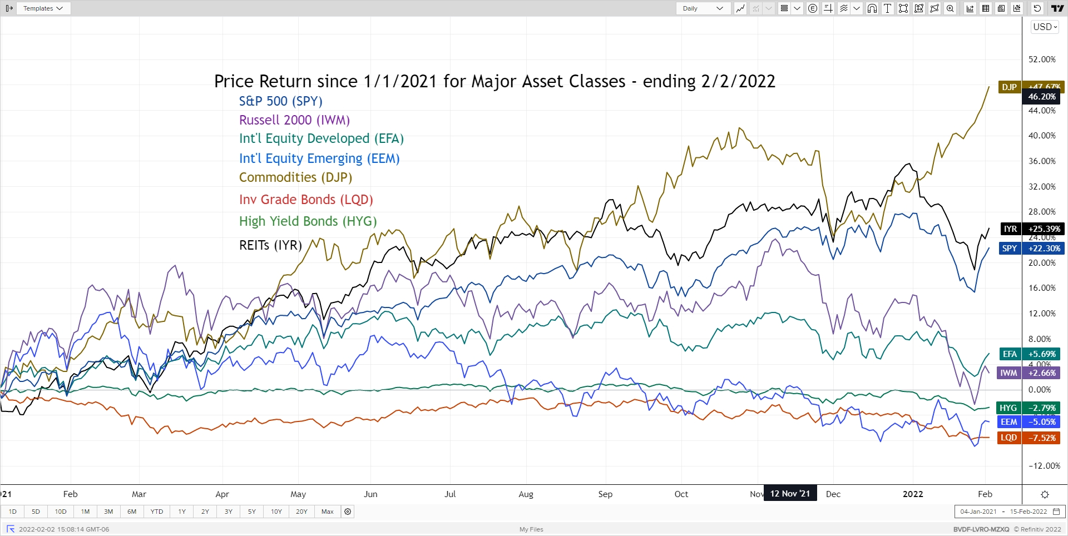Click the Max range button

[x=328, y=512]
